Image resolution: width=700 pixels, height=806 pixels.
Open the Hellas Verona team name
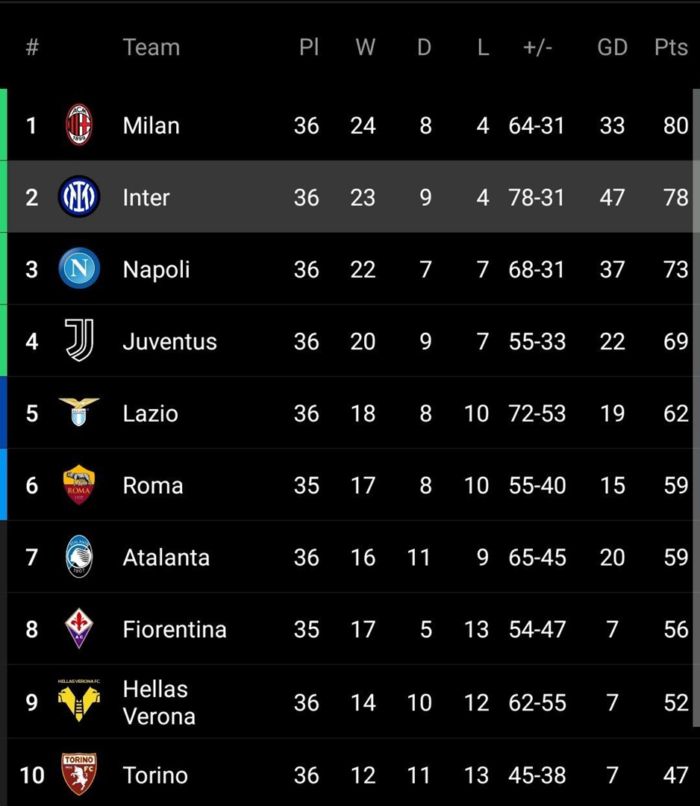[159, 703]
